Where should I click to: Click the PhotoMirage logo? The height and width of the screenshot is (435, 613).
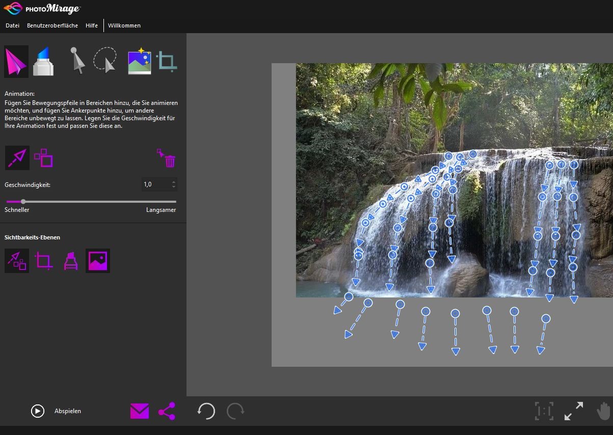(42, 9)
